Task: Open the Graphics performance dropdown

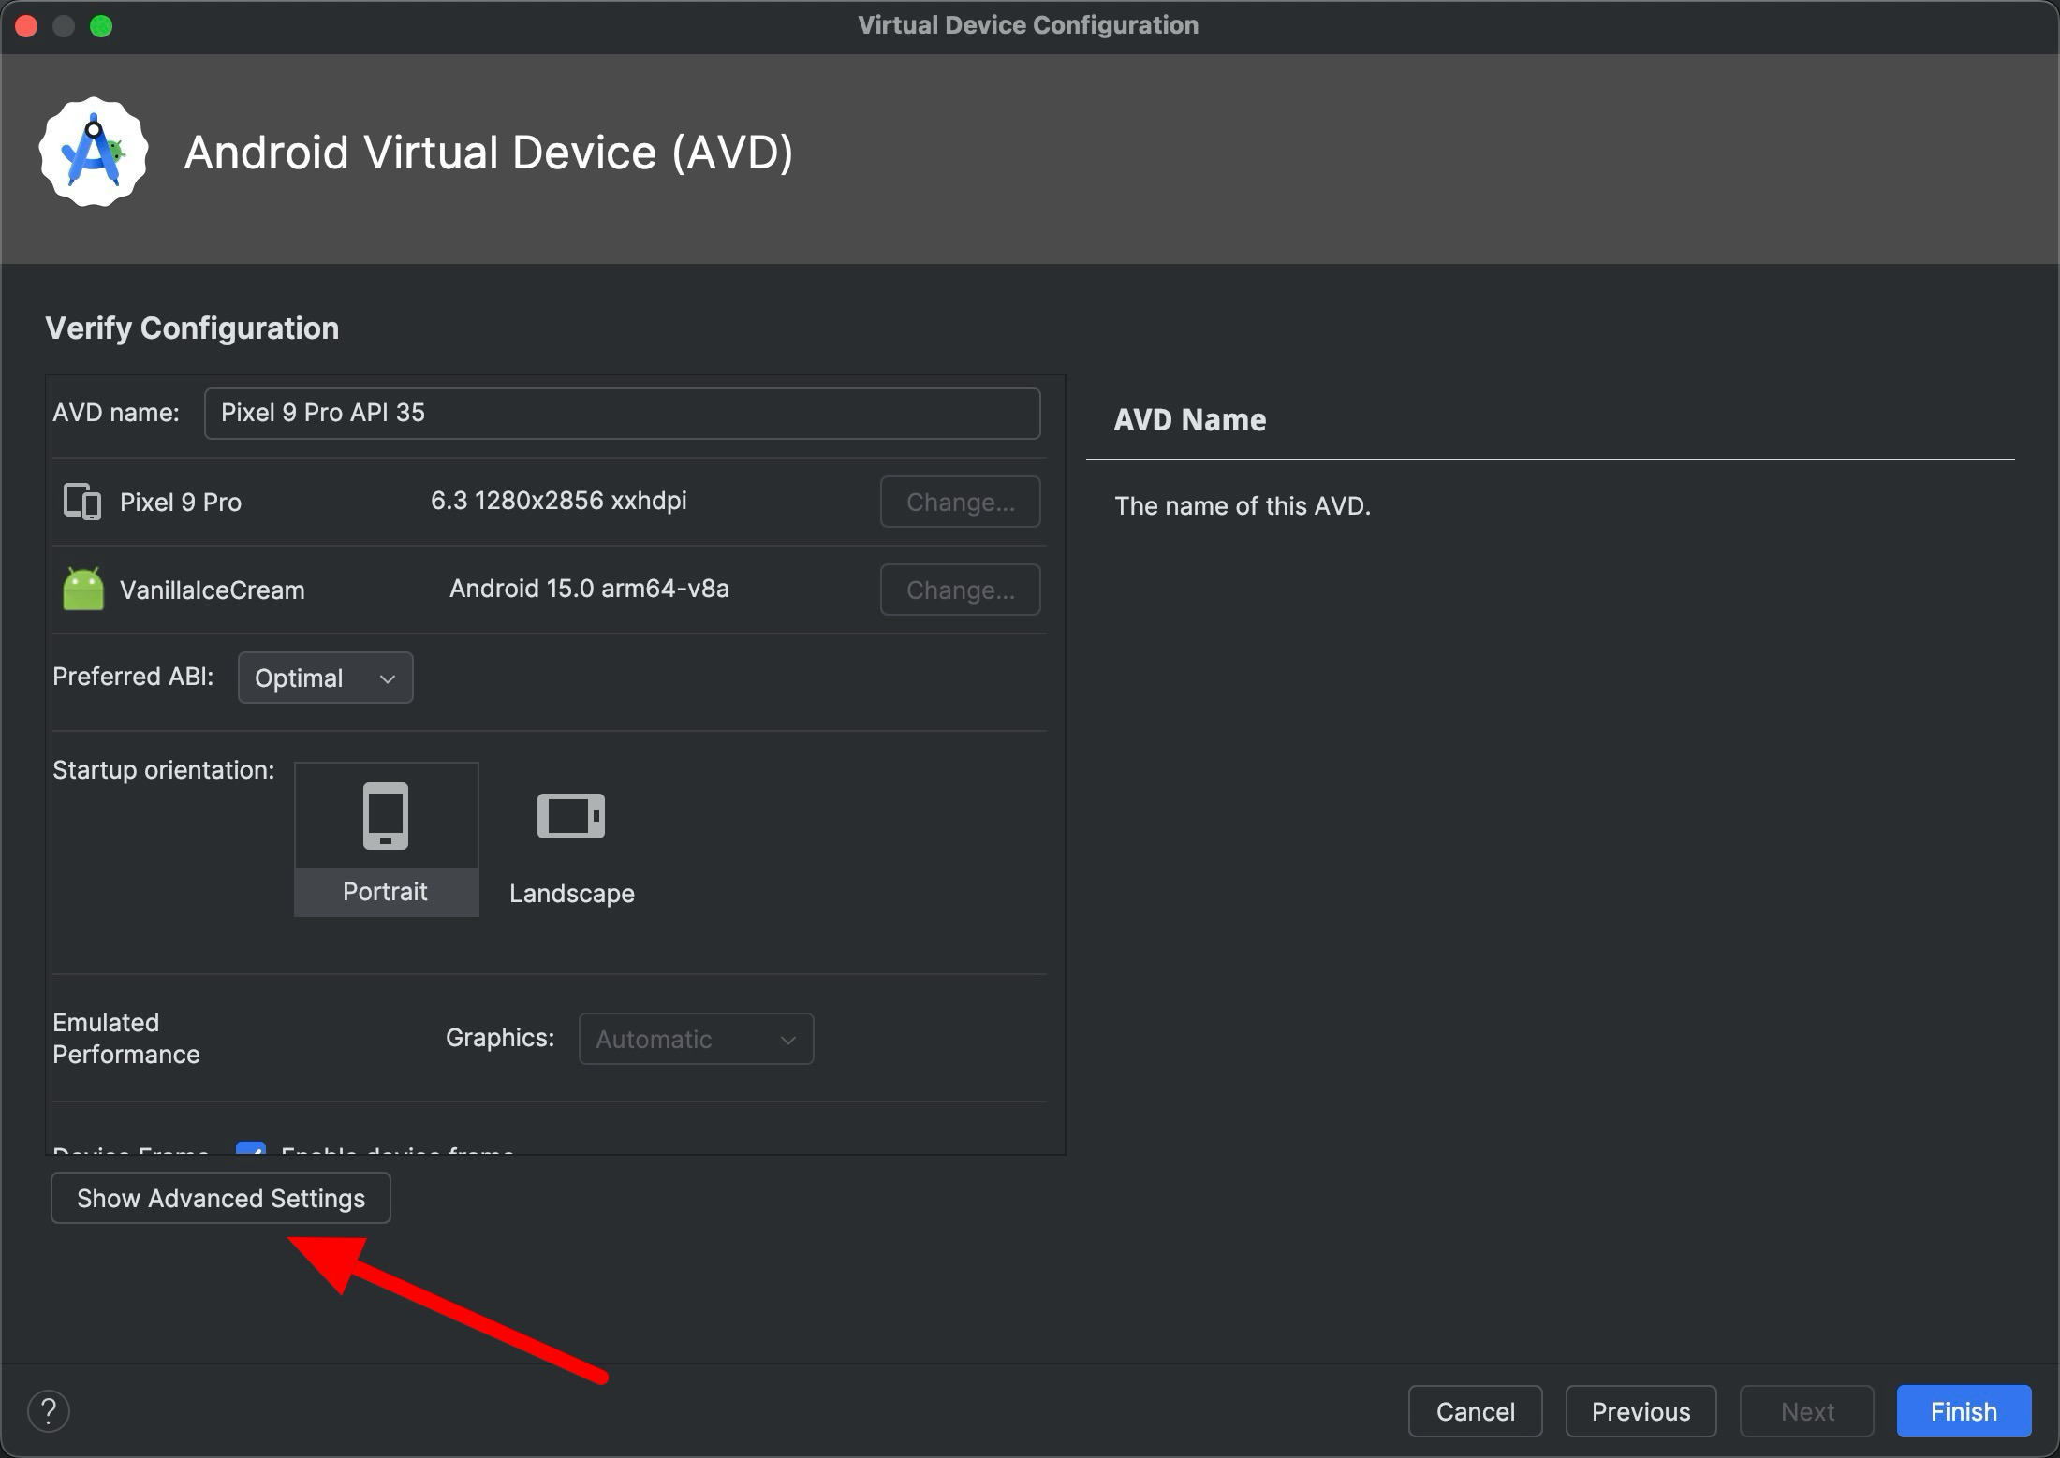Action: pyautogui.click(x=696, y=1038)
